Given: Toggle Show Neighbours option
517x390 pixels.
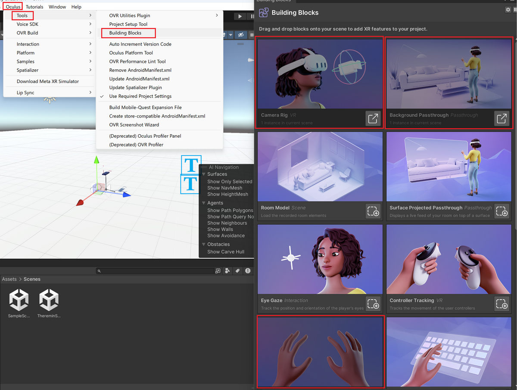Looking at the screenshot, I should (x=227, y=223).
